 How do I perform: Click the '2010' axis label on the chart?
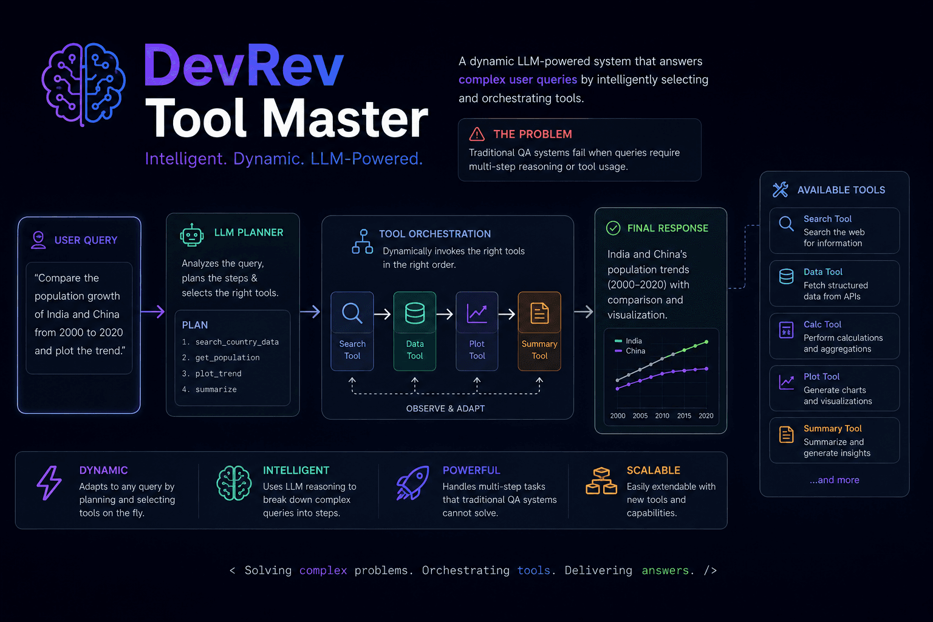click(x=662, y=416)
